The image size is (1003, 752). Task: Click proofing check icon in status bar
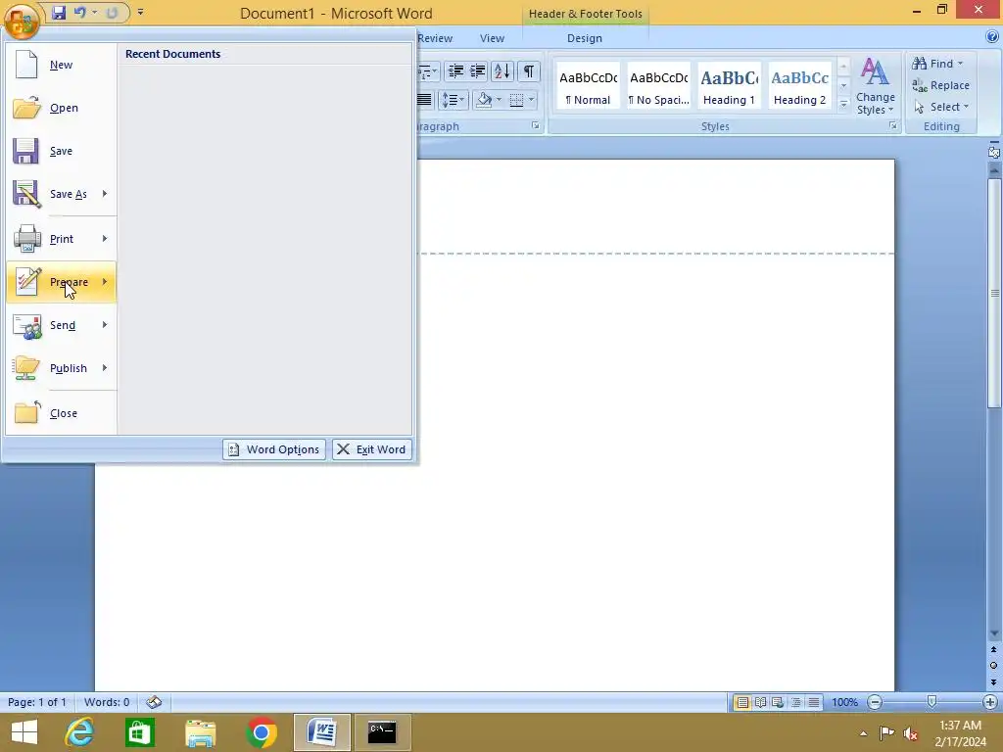coord(154,702)
